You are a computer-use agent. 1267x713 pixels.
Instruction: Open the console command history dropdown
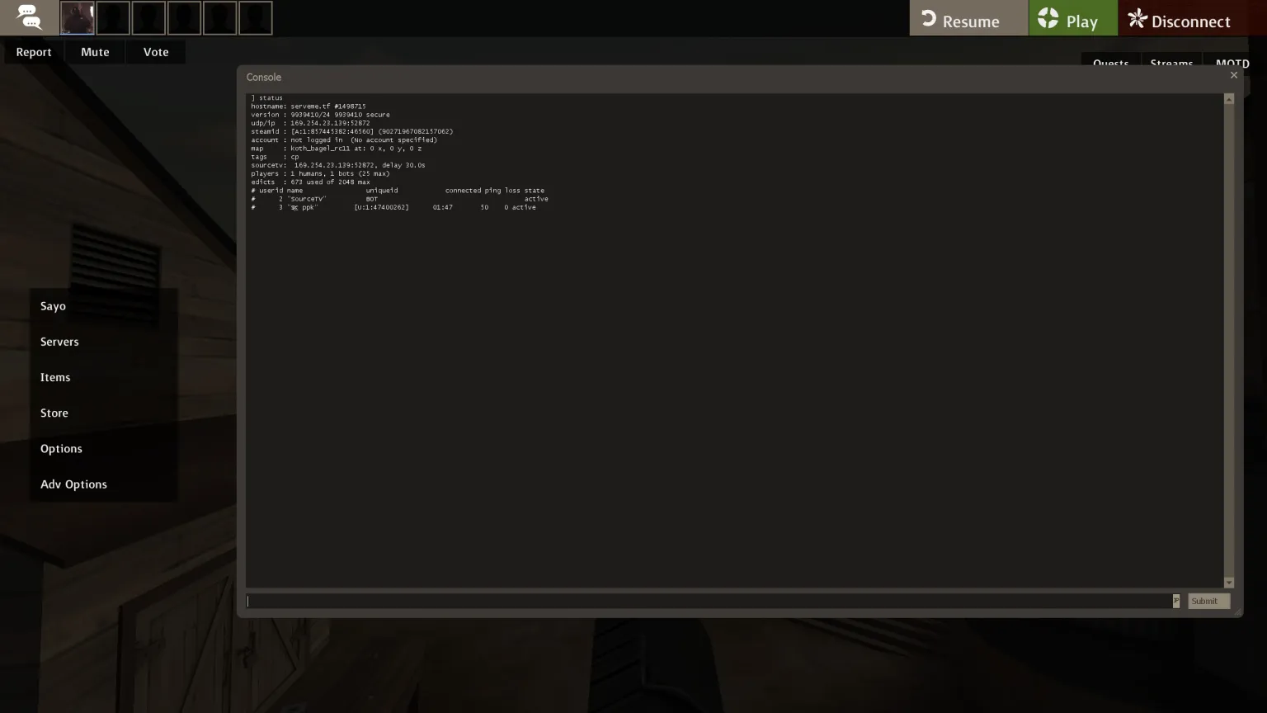point(1175,601)
